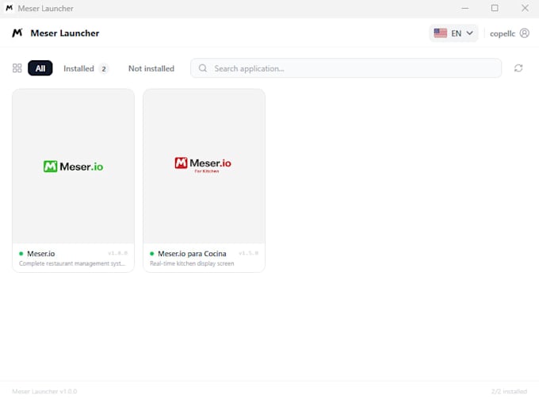This screenshot has width=539, height=399.
Task: Close the Meser Launcher window
Action: 525,8
